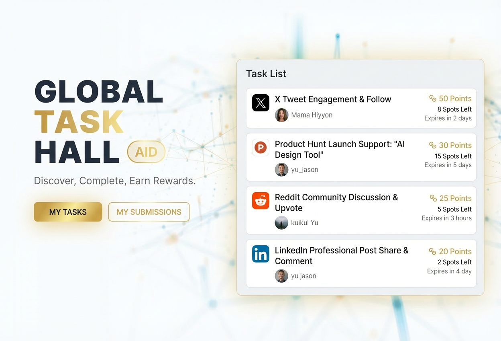Click the points icon beside 50 Points
Image resolution: width=501 pixels, height=341 pixels.
click(433, 99)
